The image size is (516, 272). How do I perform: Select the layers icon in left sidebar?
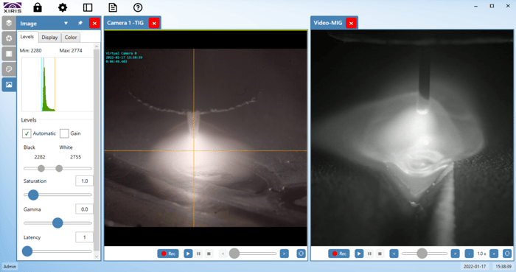coord(9,23)
